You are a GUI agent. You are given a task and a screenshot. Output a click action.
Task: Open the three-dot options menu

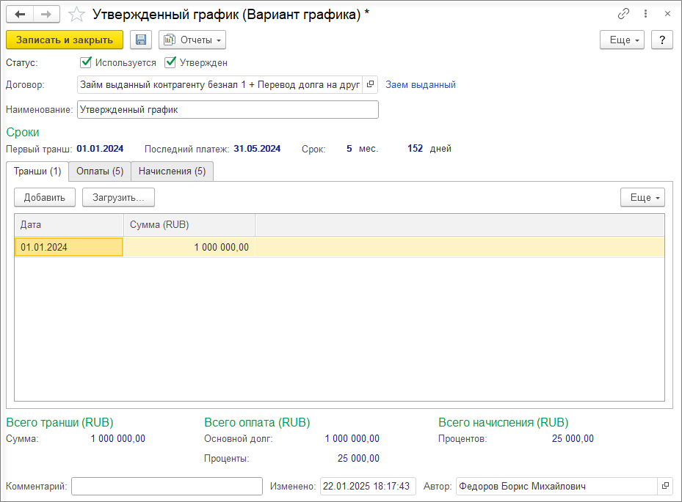(645, 14)
